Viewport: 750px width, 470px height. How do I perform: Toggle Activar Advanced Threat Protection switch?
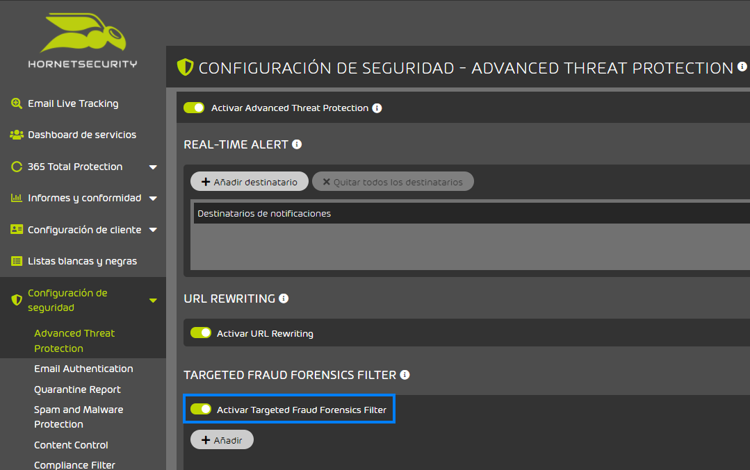pyautogui.click(x=194, y=108)
